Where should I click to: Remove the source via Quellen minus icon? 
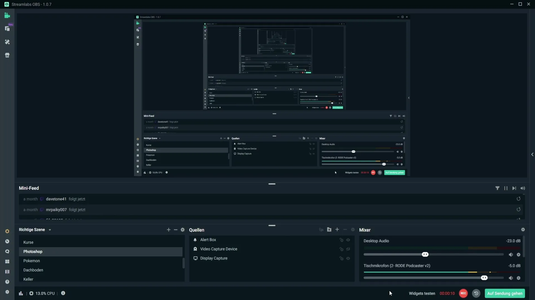click(345, 229)
